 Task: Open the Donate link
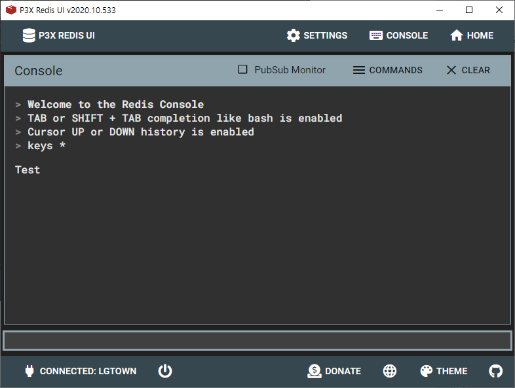[x=334, y=371]
